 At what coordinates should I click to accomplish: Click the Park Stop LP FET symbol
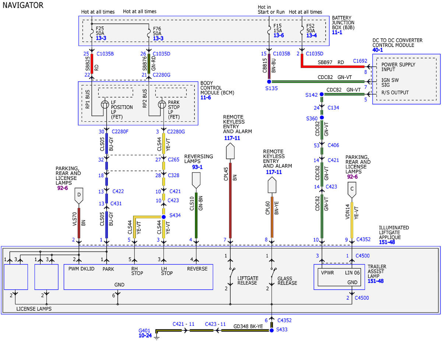tap(162, 105)
